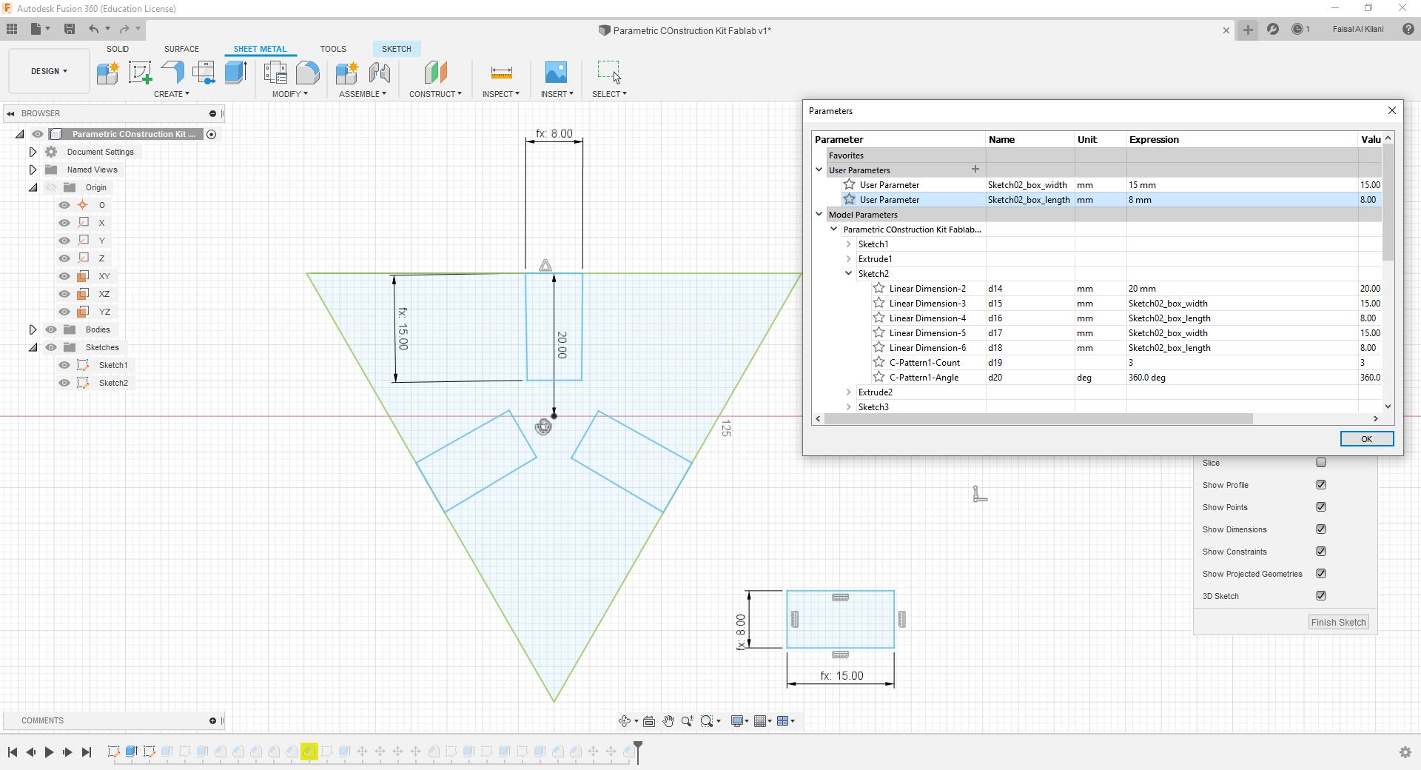Click the Pan hand icon

668,721
